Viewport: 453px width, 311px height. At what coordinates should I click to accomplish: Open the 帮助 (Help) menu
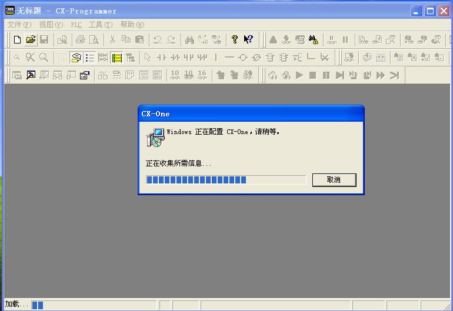132,25
